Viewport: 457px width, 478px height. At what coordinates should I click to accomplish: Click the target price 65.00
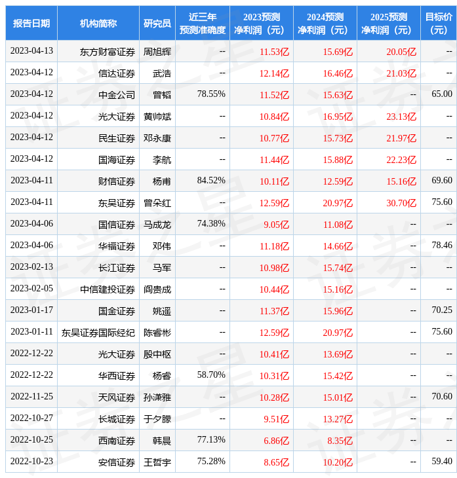point(442,94)
